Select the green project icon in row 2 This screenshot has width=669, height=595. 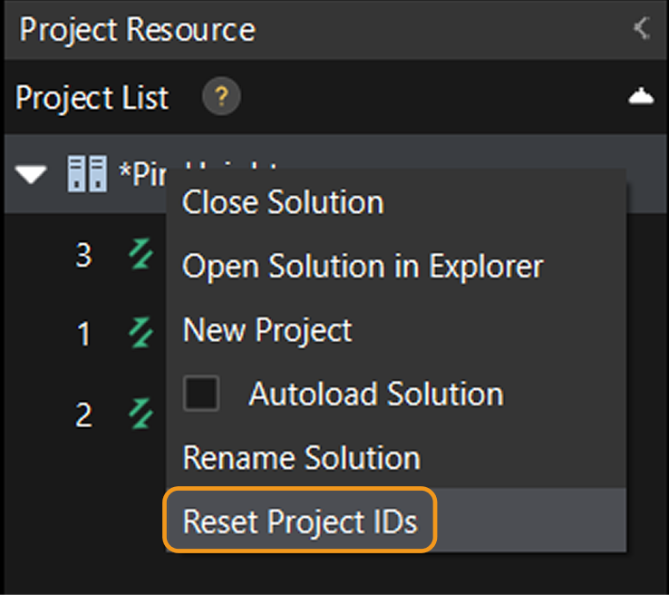coord(141,414)
